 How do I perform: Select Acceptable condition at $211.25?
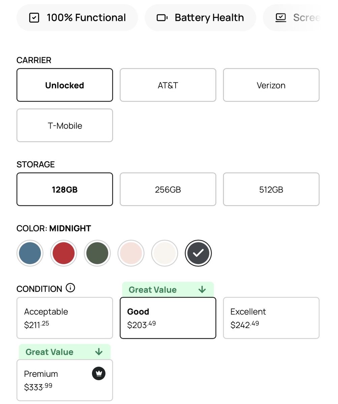coord(65,318)
